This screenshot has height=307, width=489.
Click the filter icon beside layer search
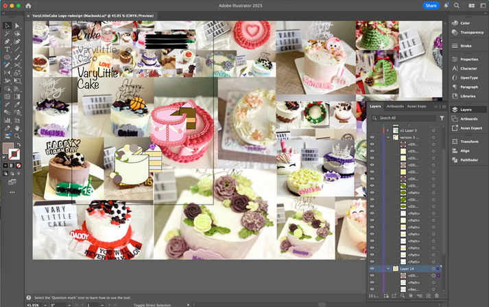(442, 118)
